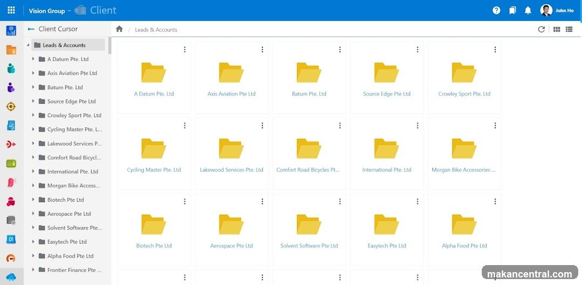
Task: Click the refresh icon in toolbar
Action: (x=541, y=29)
